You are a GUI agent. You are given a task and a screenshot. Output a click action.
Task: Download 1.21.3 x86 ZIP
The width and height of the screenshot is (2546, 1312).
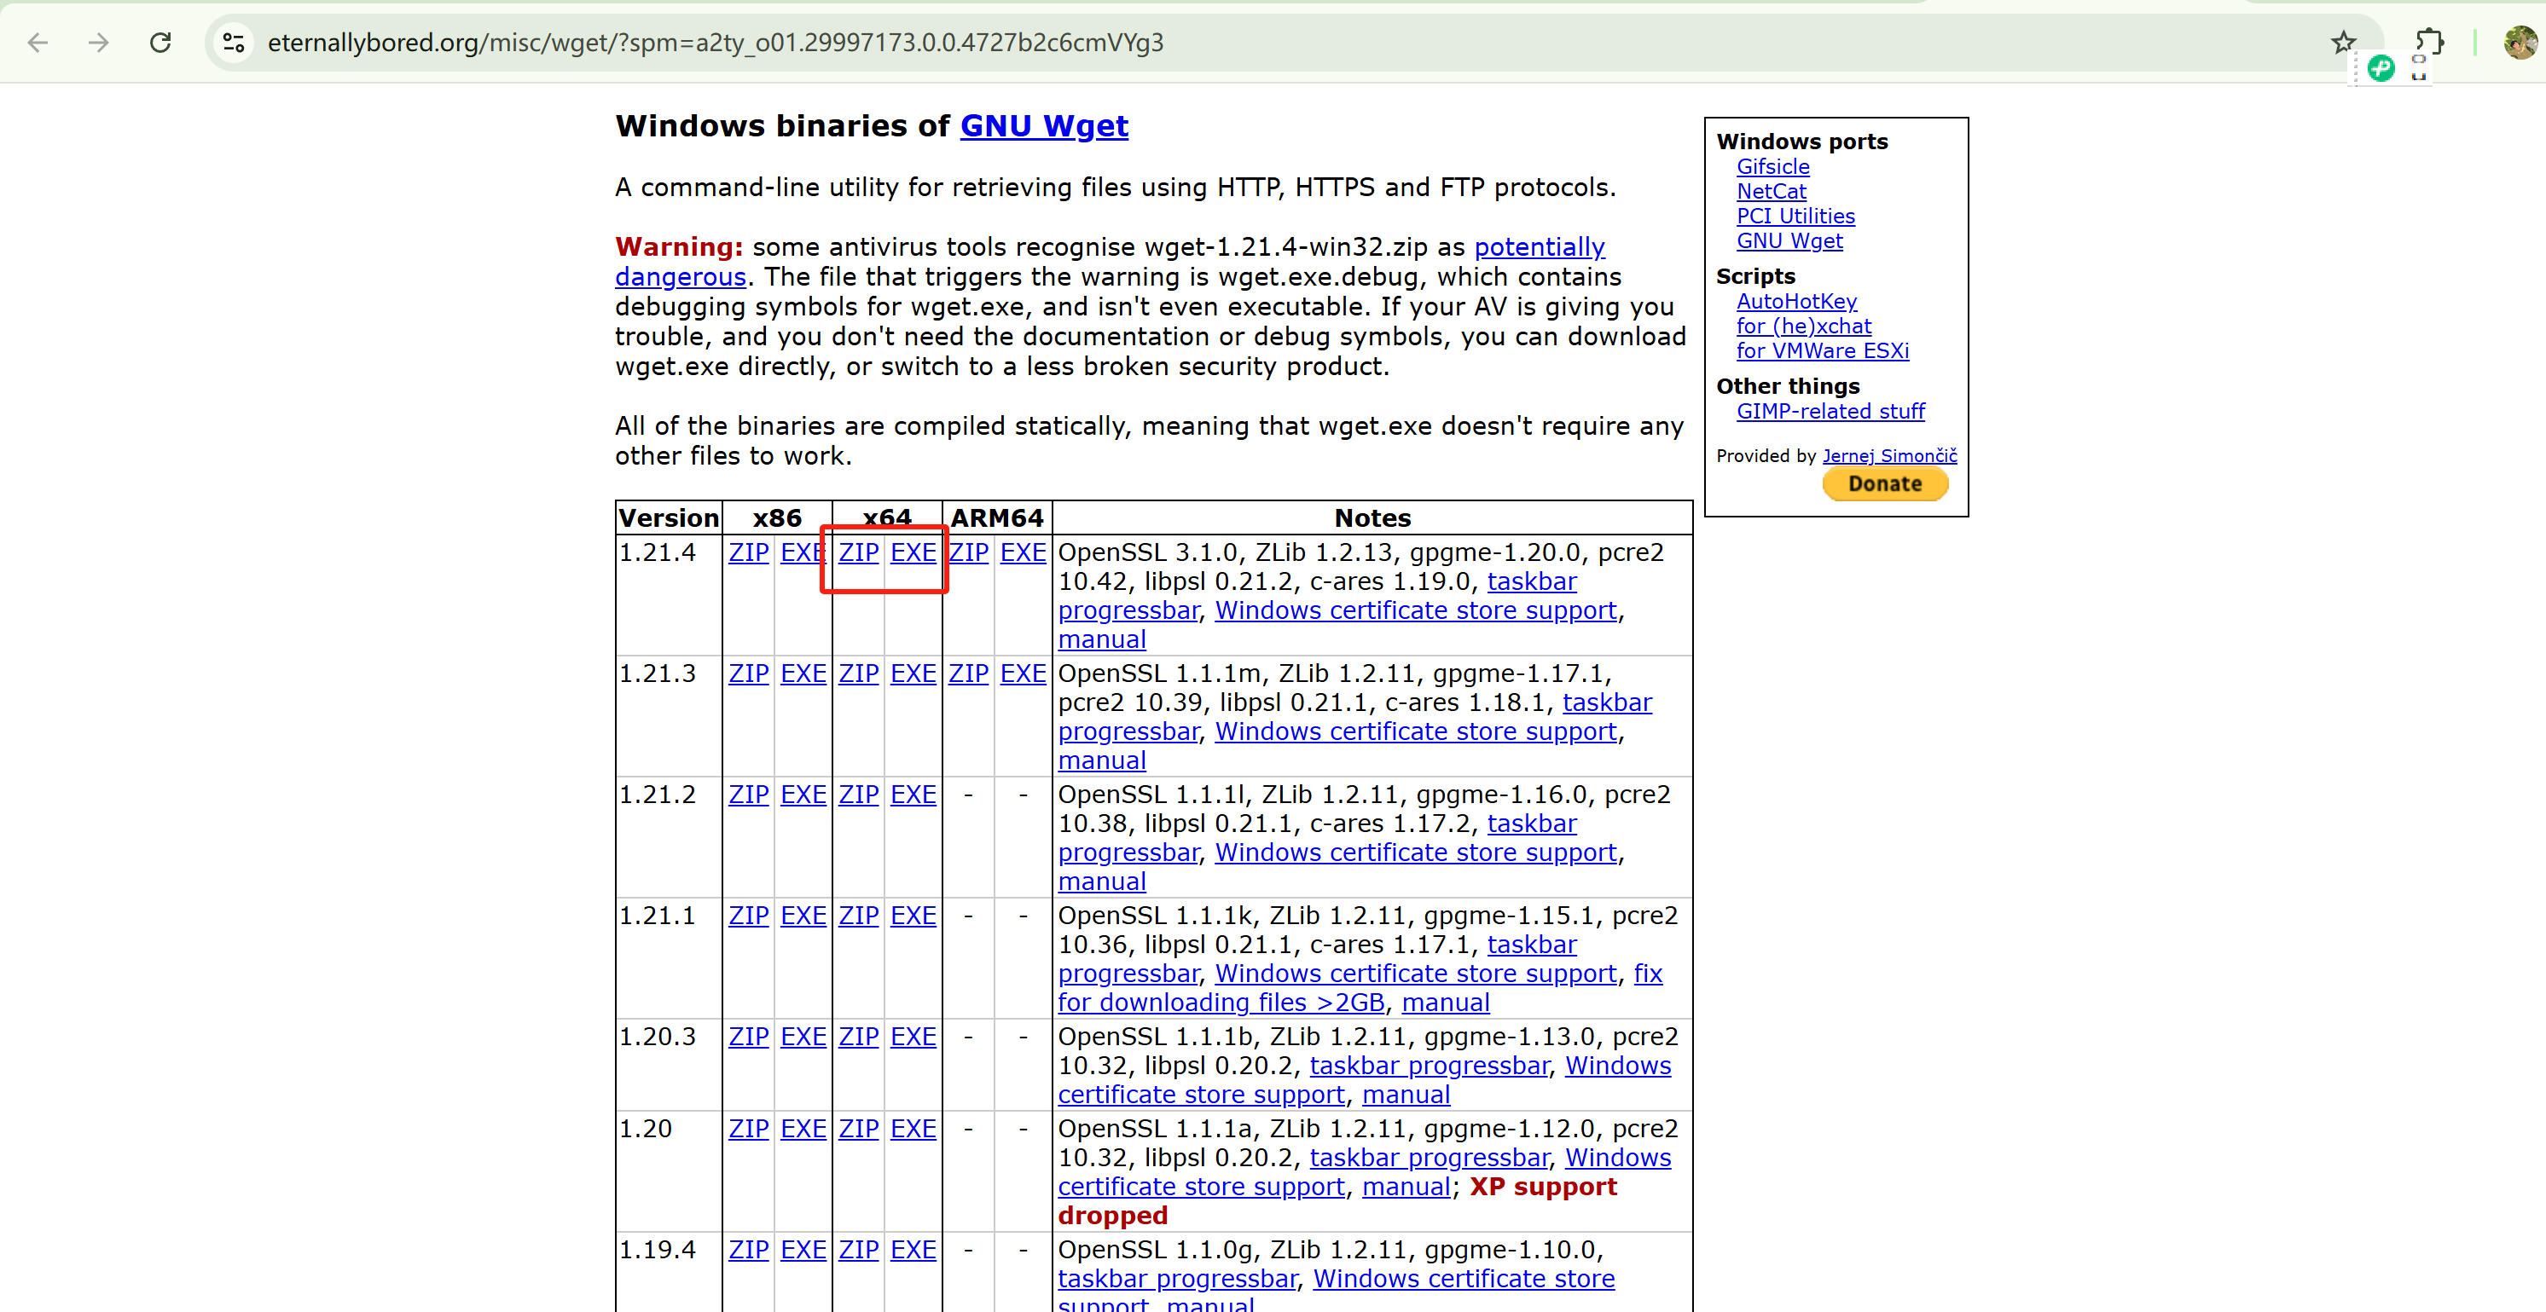tap(748, 673)
